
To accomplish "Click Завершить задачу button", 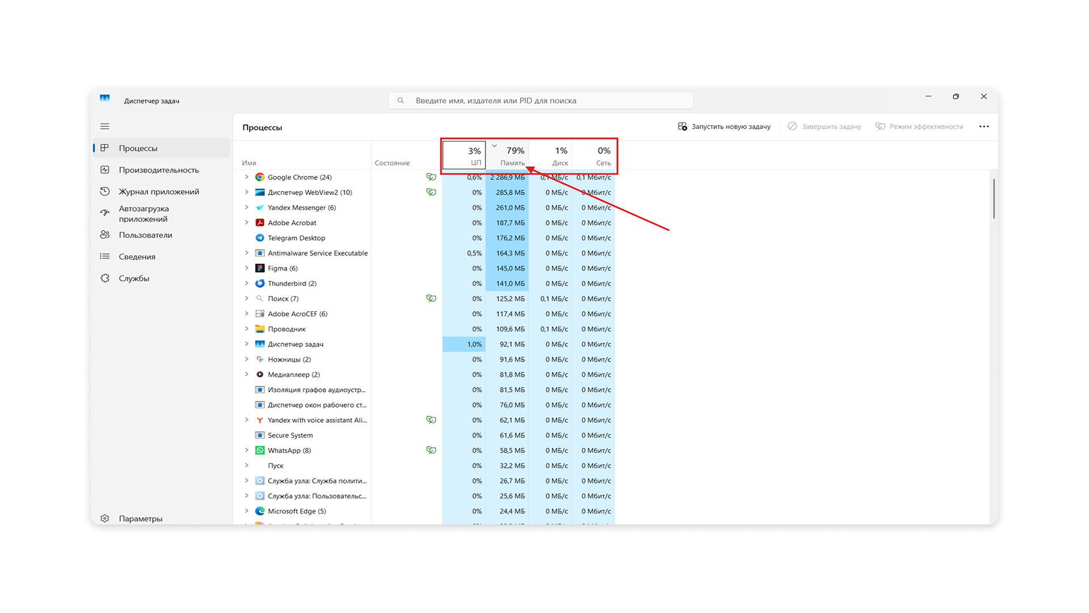I will click(x=824, y=127).
